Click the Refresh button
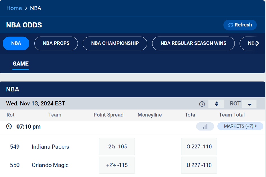 click(240, 25)
